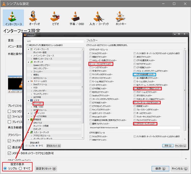Click 保存 (S) in the 詳細設定 dialog
Screen dimensions: 191x174
click(168, 146)
